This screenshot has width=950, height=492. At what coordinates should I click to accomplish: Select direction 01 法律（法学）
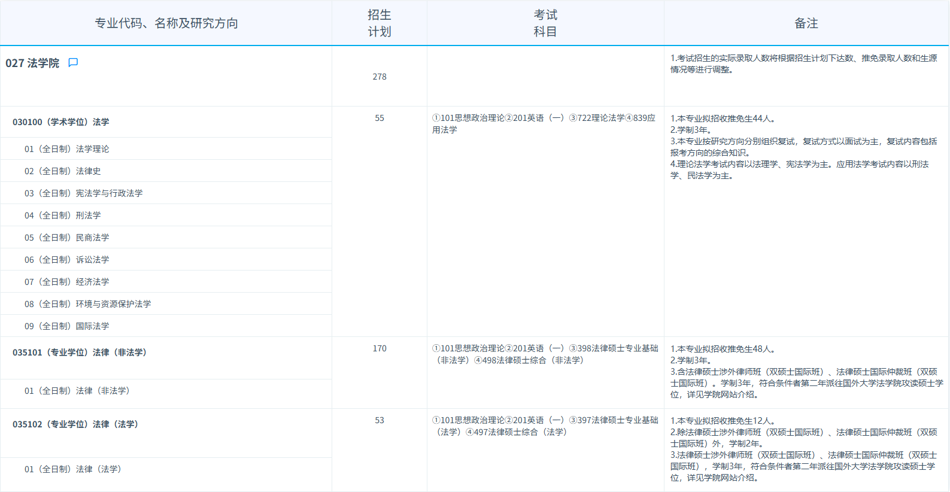tap(73, 469)
